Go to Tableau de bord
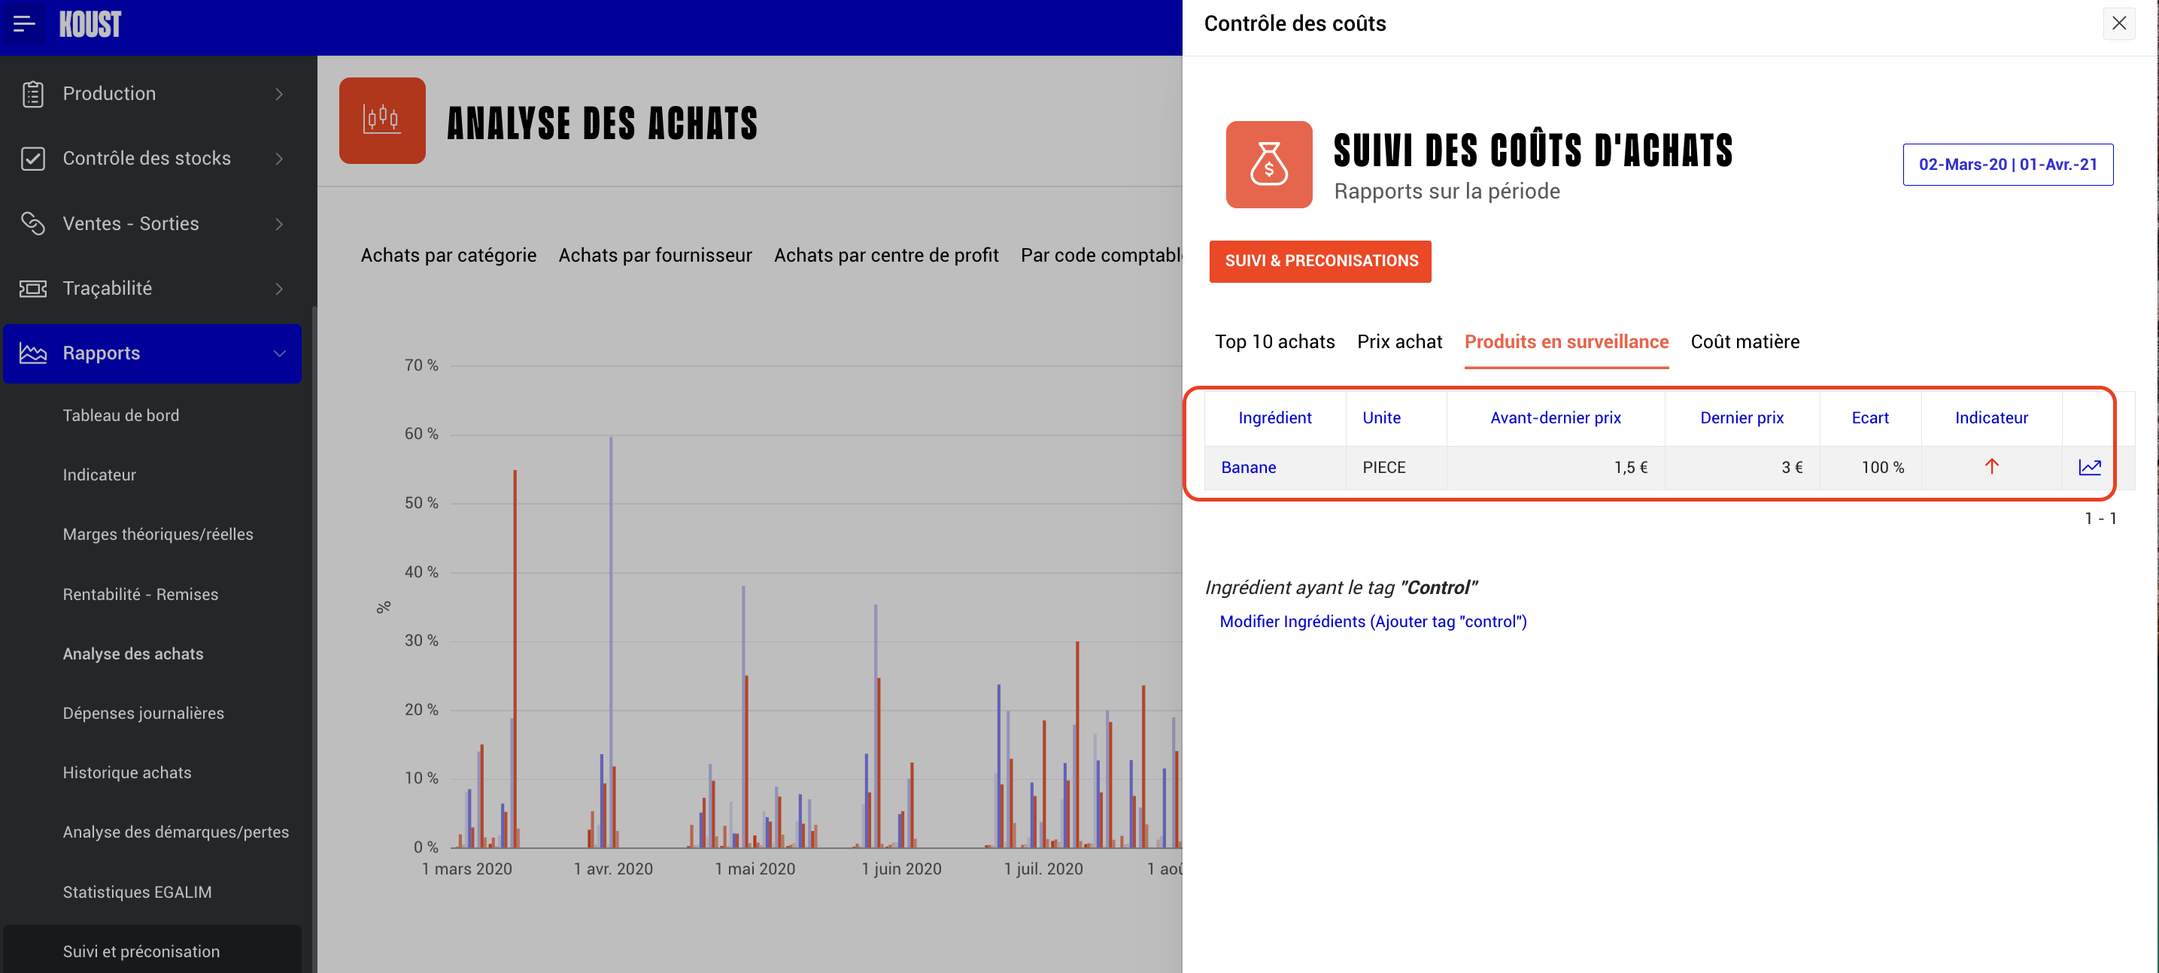This screenshot has width=2159, height=973. [x=120, y=416]
